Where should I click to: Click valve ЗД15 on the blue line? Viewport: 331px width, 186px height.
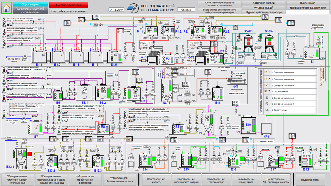[236, 26]
